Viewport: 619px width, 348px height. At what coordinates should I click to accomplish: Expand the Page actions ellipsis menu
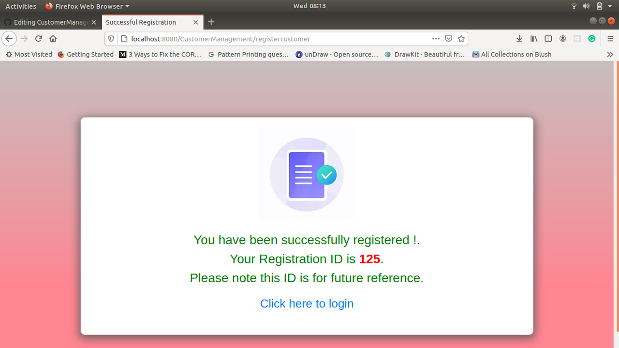click(x=436, y=39)
